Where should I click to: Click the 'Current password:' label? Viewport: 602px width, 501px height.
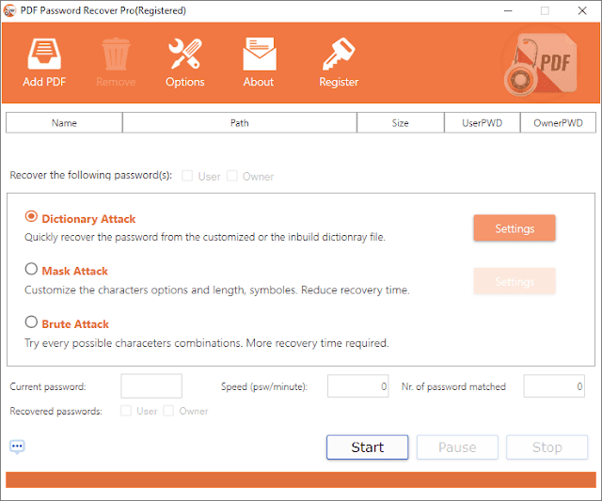[x=48, y=386]
